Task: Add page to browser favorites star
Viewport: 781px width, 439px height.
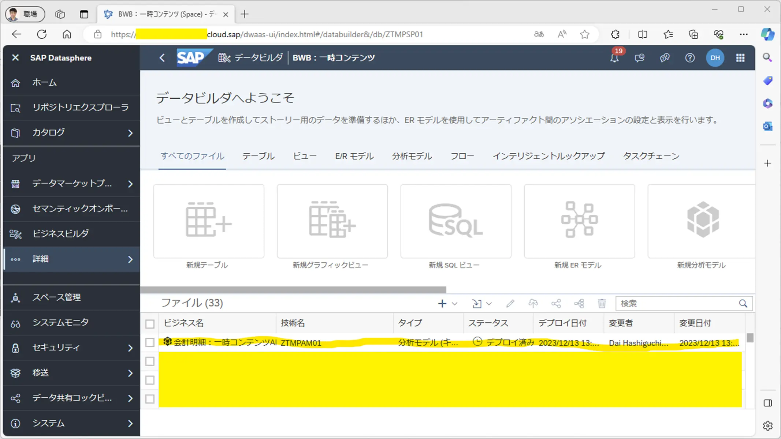Action: pos(585,34)
